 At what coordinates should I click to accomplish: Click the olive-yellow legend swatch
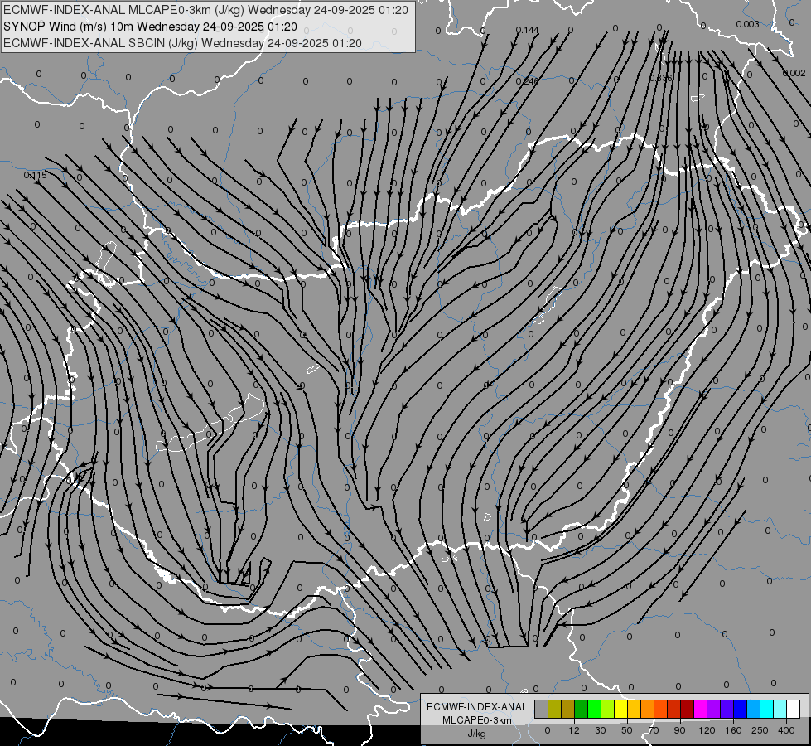[554, 709]
